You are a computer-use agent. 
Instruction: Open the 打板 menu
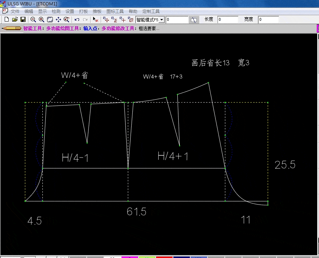click(x=83, y=11)
